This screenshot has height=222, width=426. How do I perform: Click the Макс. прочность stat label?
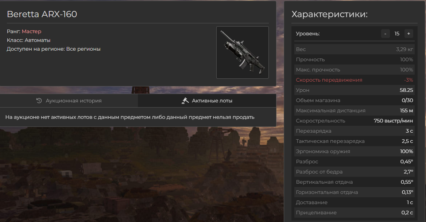click(318, 70)
